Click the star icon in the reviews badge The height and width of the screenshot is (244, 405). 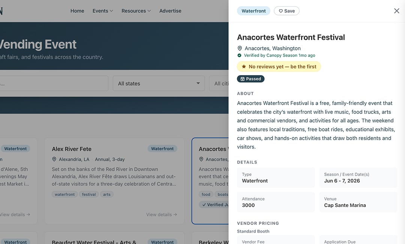coord(244,67)
